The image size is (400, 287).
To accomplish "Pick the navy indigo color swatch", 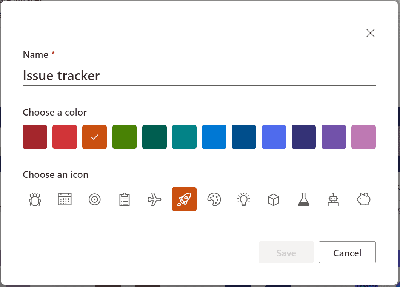I will (x=303, y=137).
